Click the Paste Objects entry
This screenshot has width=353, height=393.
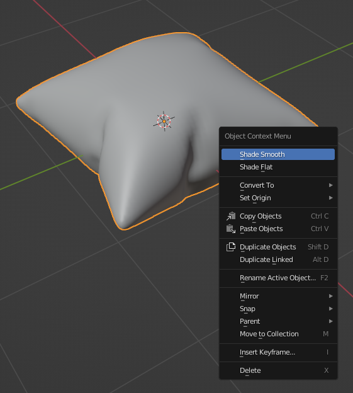(x=278, y=229)
